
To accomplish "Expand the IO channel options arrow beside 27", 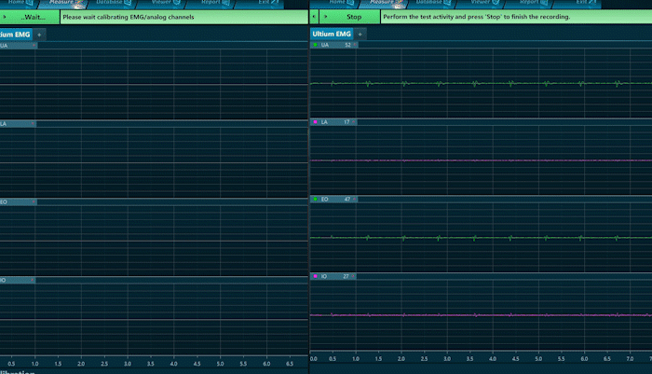I will [x=355, y=277].
